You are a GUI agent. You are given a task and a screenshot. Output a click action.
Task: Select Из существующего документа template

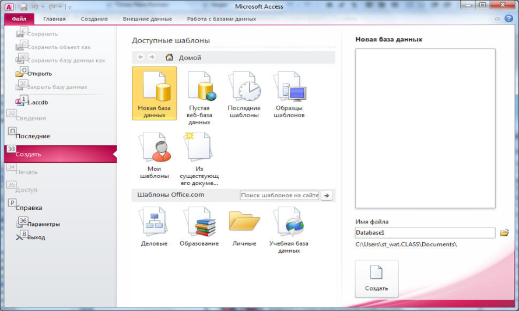point(199,158)
